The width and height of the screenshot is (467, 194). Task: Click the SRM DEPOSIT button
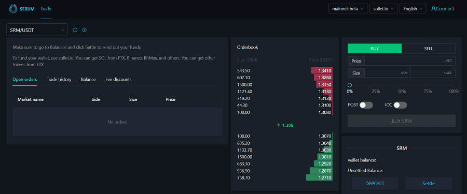coord(375,183)
